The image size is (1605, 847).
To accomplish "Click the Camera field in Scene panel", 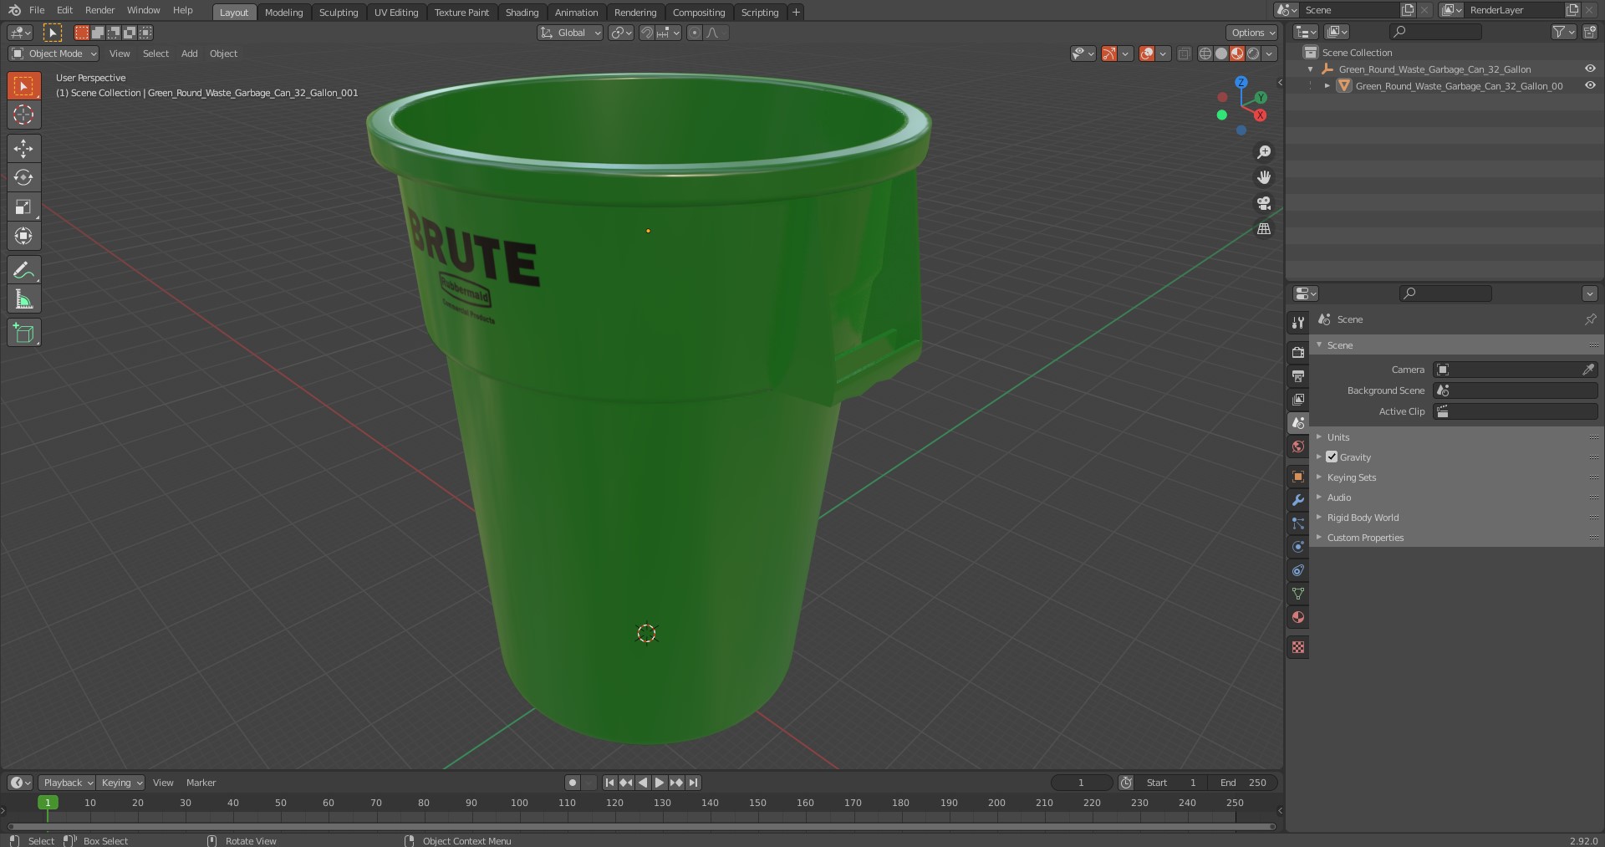I will (x=1516, y=370).
